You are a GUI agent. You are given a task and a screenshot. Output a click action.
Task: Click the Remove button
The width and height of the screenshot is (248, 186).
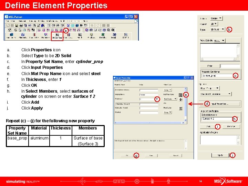pyautogui.click(x=231, y=126)
